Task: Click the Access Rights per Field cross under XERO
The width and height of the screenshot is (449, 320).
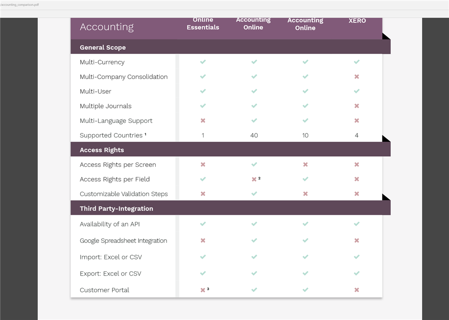Action: [x=356, y=179]
